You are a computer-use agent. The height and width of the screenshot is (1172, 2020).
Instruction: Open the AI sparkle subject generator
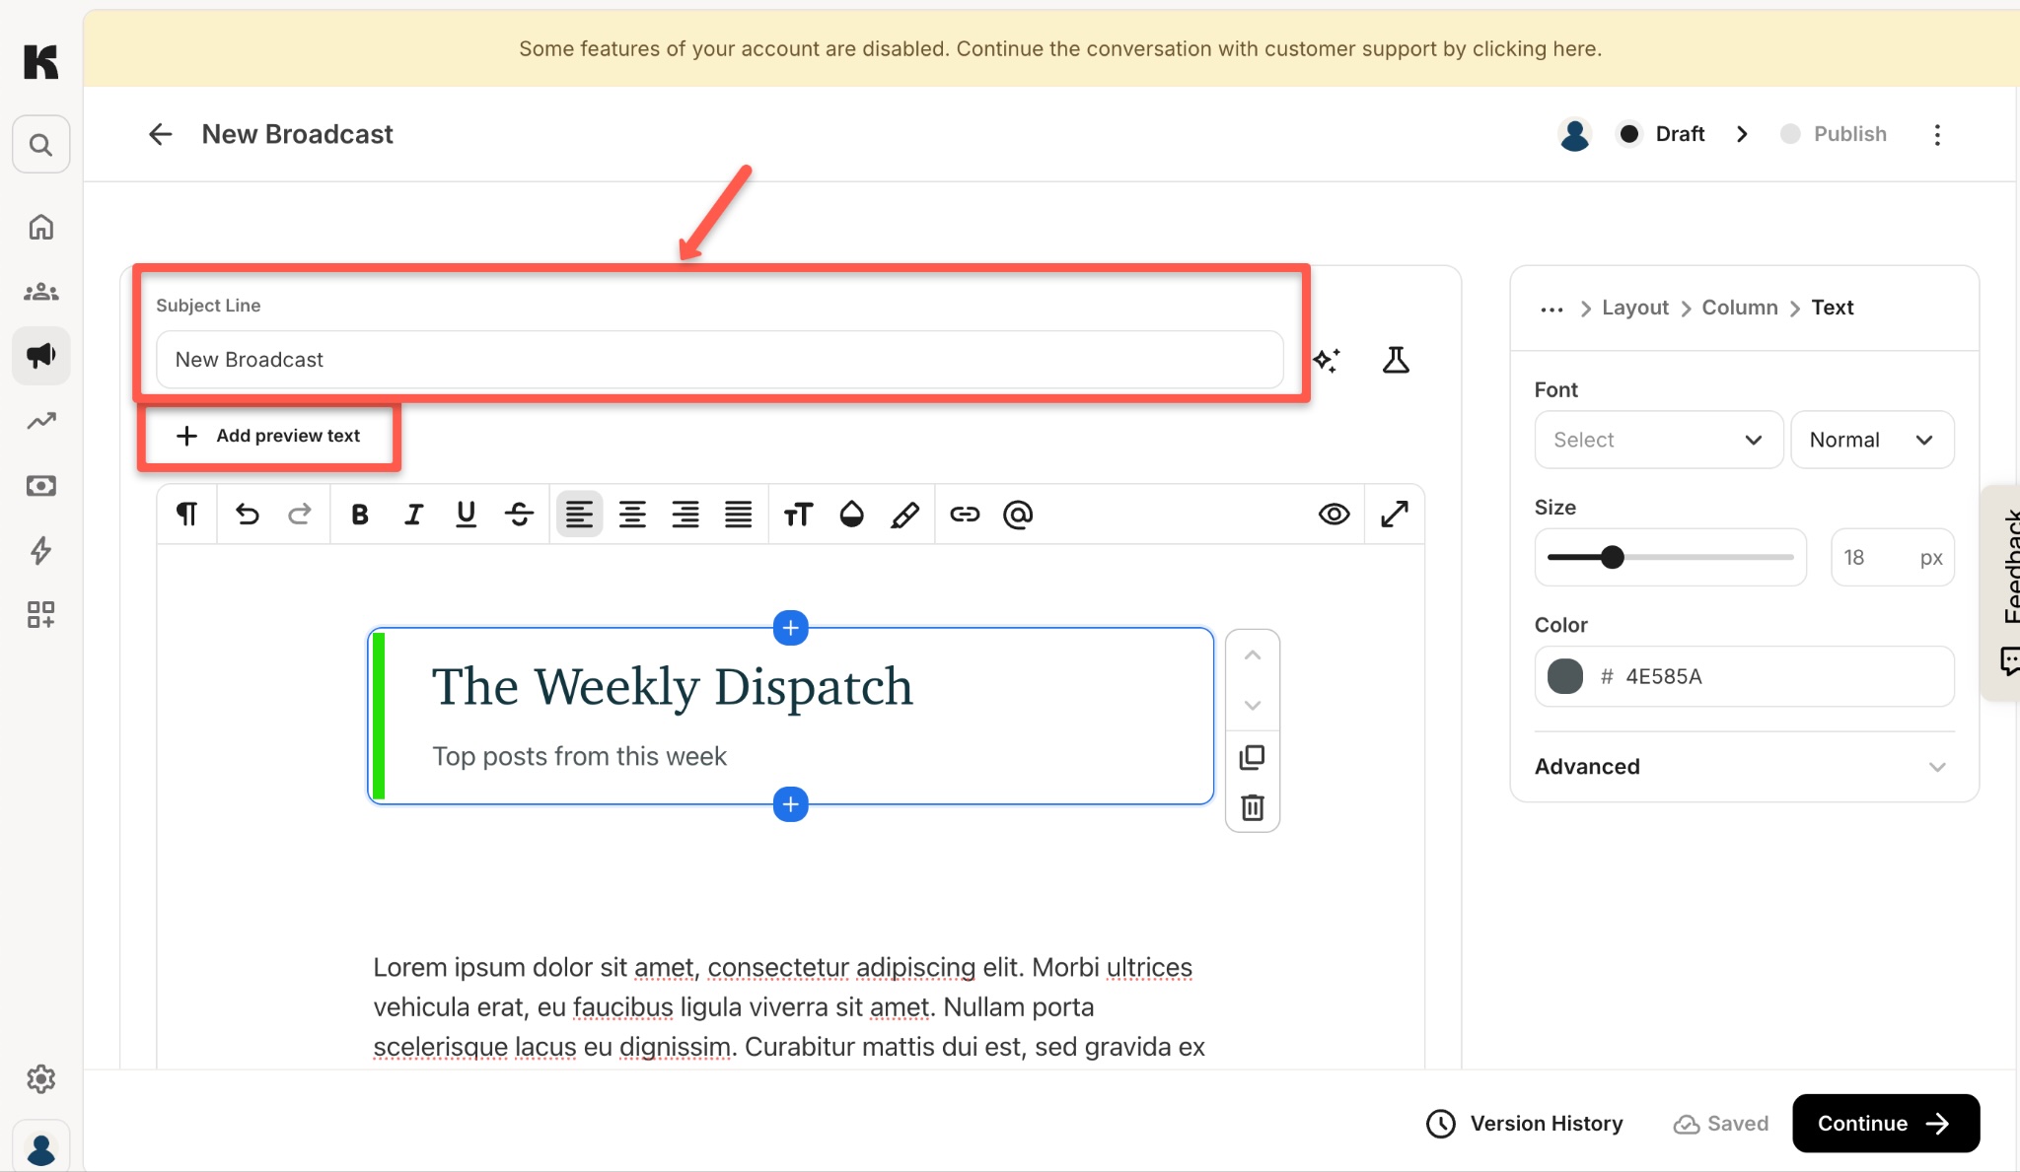point(1327,360)
